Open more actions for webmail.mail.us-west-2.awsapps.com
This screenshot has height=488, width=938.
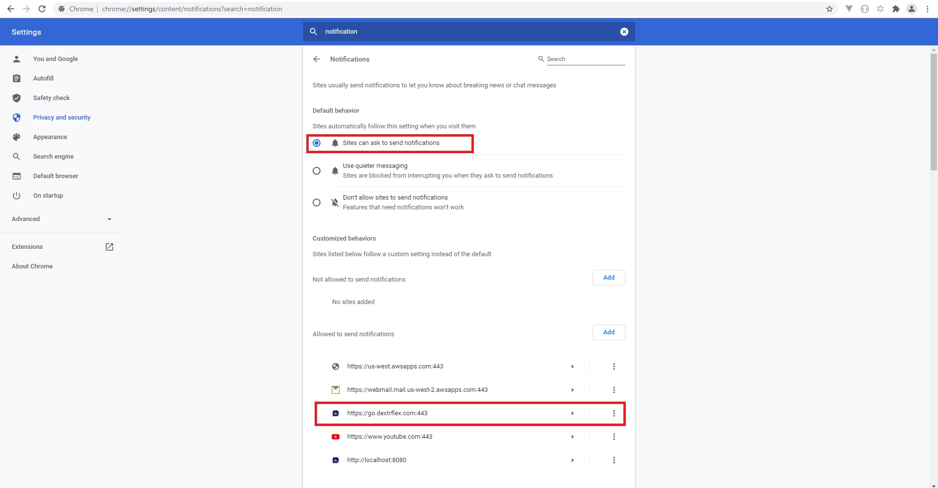614,390
